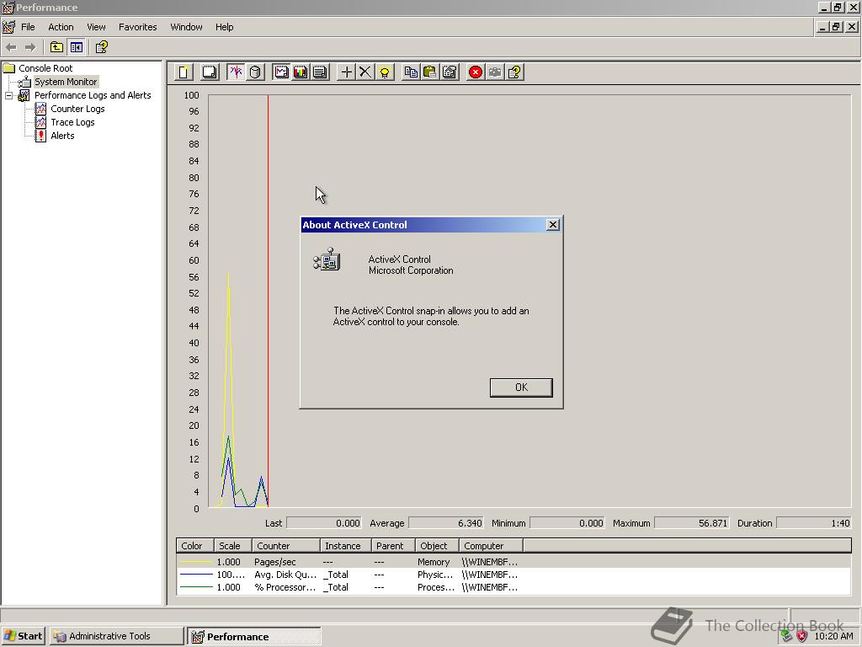
Task: Click the red Freeze Display icon
Action: [476, 72]
